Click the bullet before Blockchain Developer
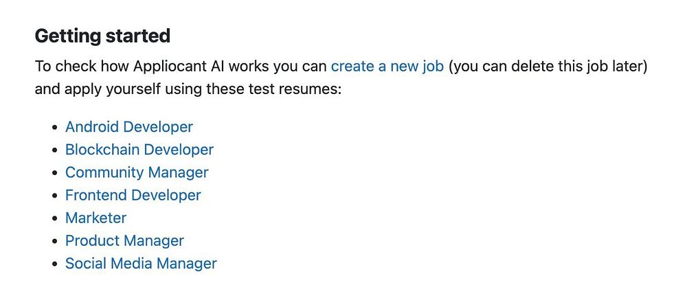 55,150
